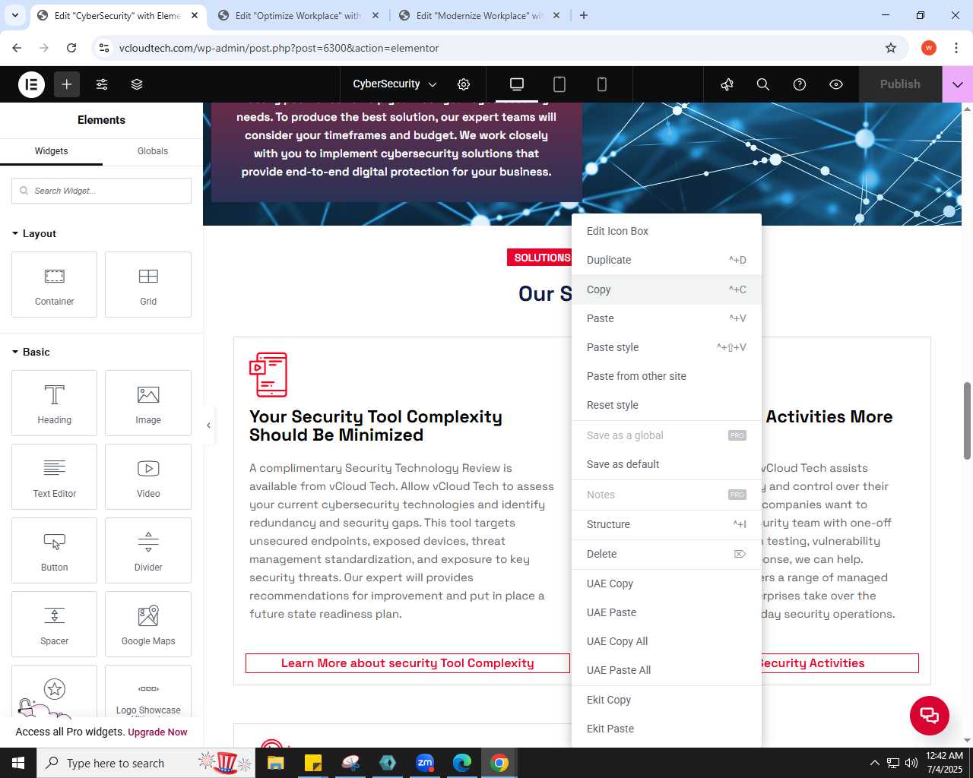Select the Logo Showcase widget

[148, 691]
